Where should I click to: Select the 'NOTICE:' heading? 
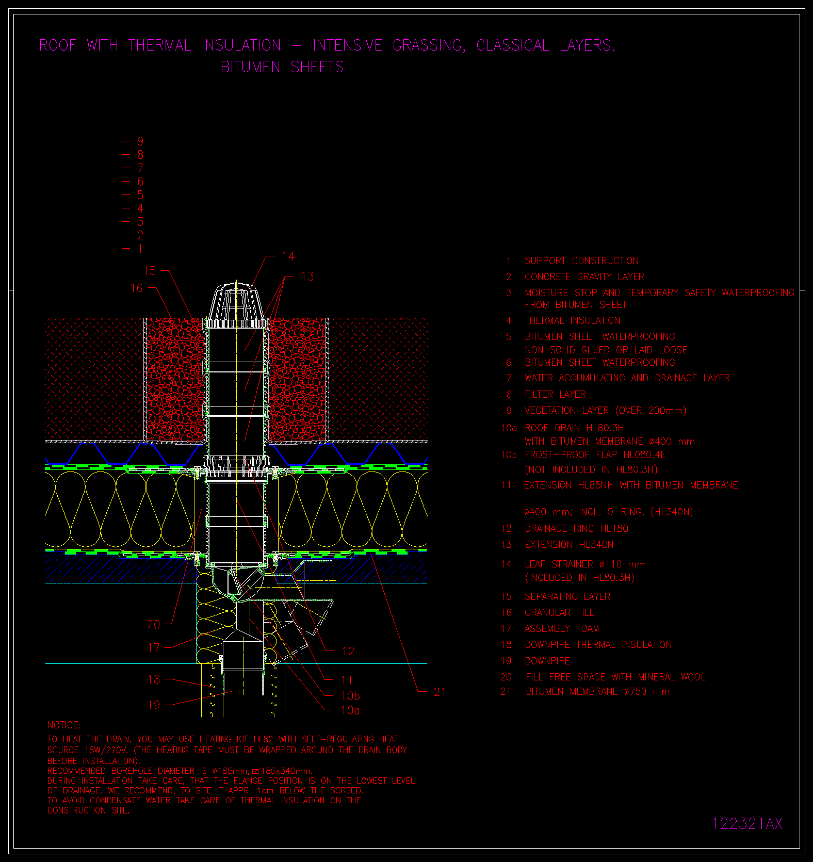tap(64, 725)
